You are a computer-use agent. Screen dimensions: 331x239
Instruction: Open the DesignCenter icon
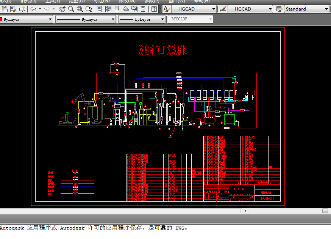point(108,9)
